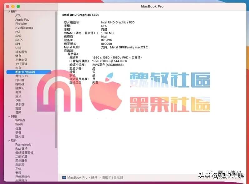This screenshot has width=249, height=184.
Task: Click the device ID value 0x3e9b
Action: pos(106,40)
